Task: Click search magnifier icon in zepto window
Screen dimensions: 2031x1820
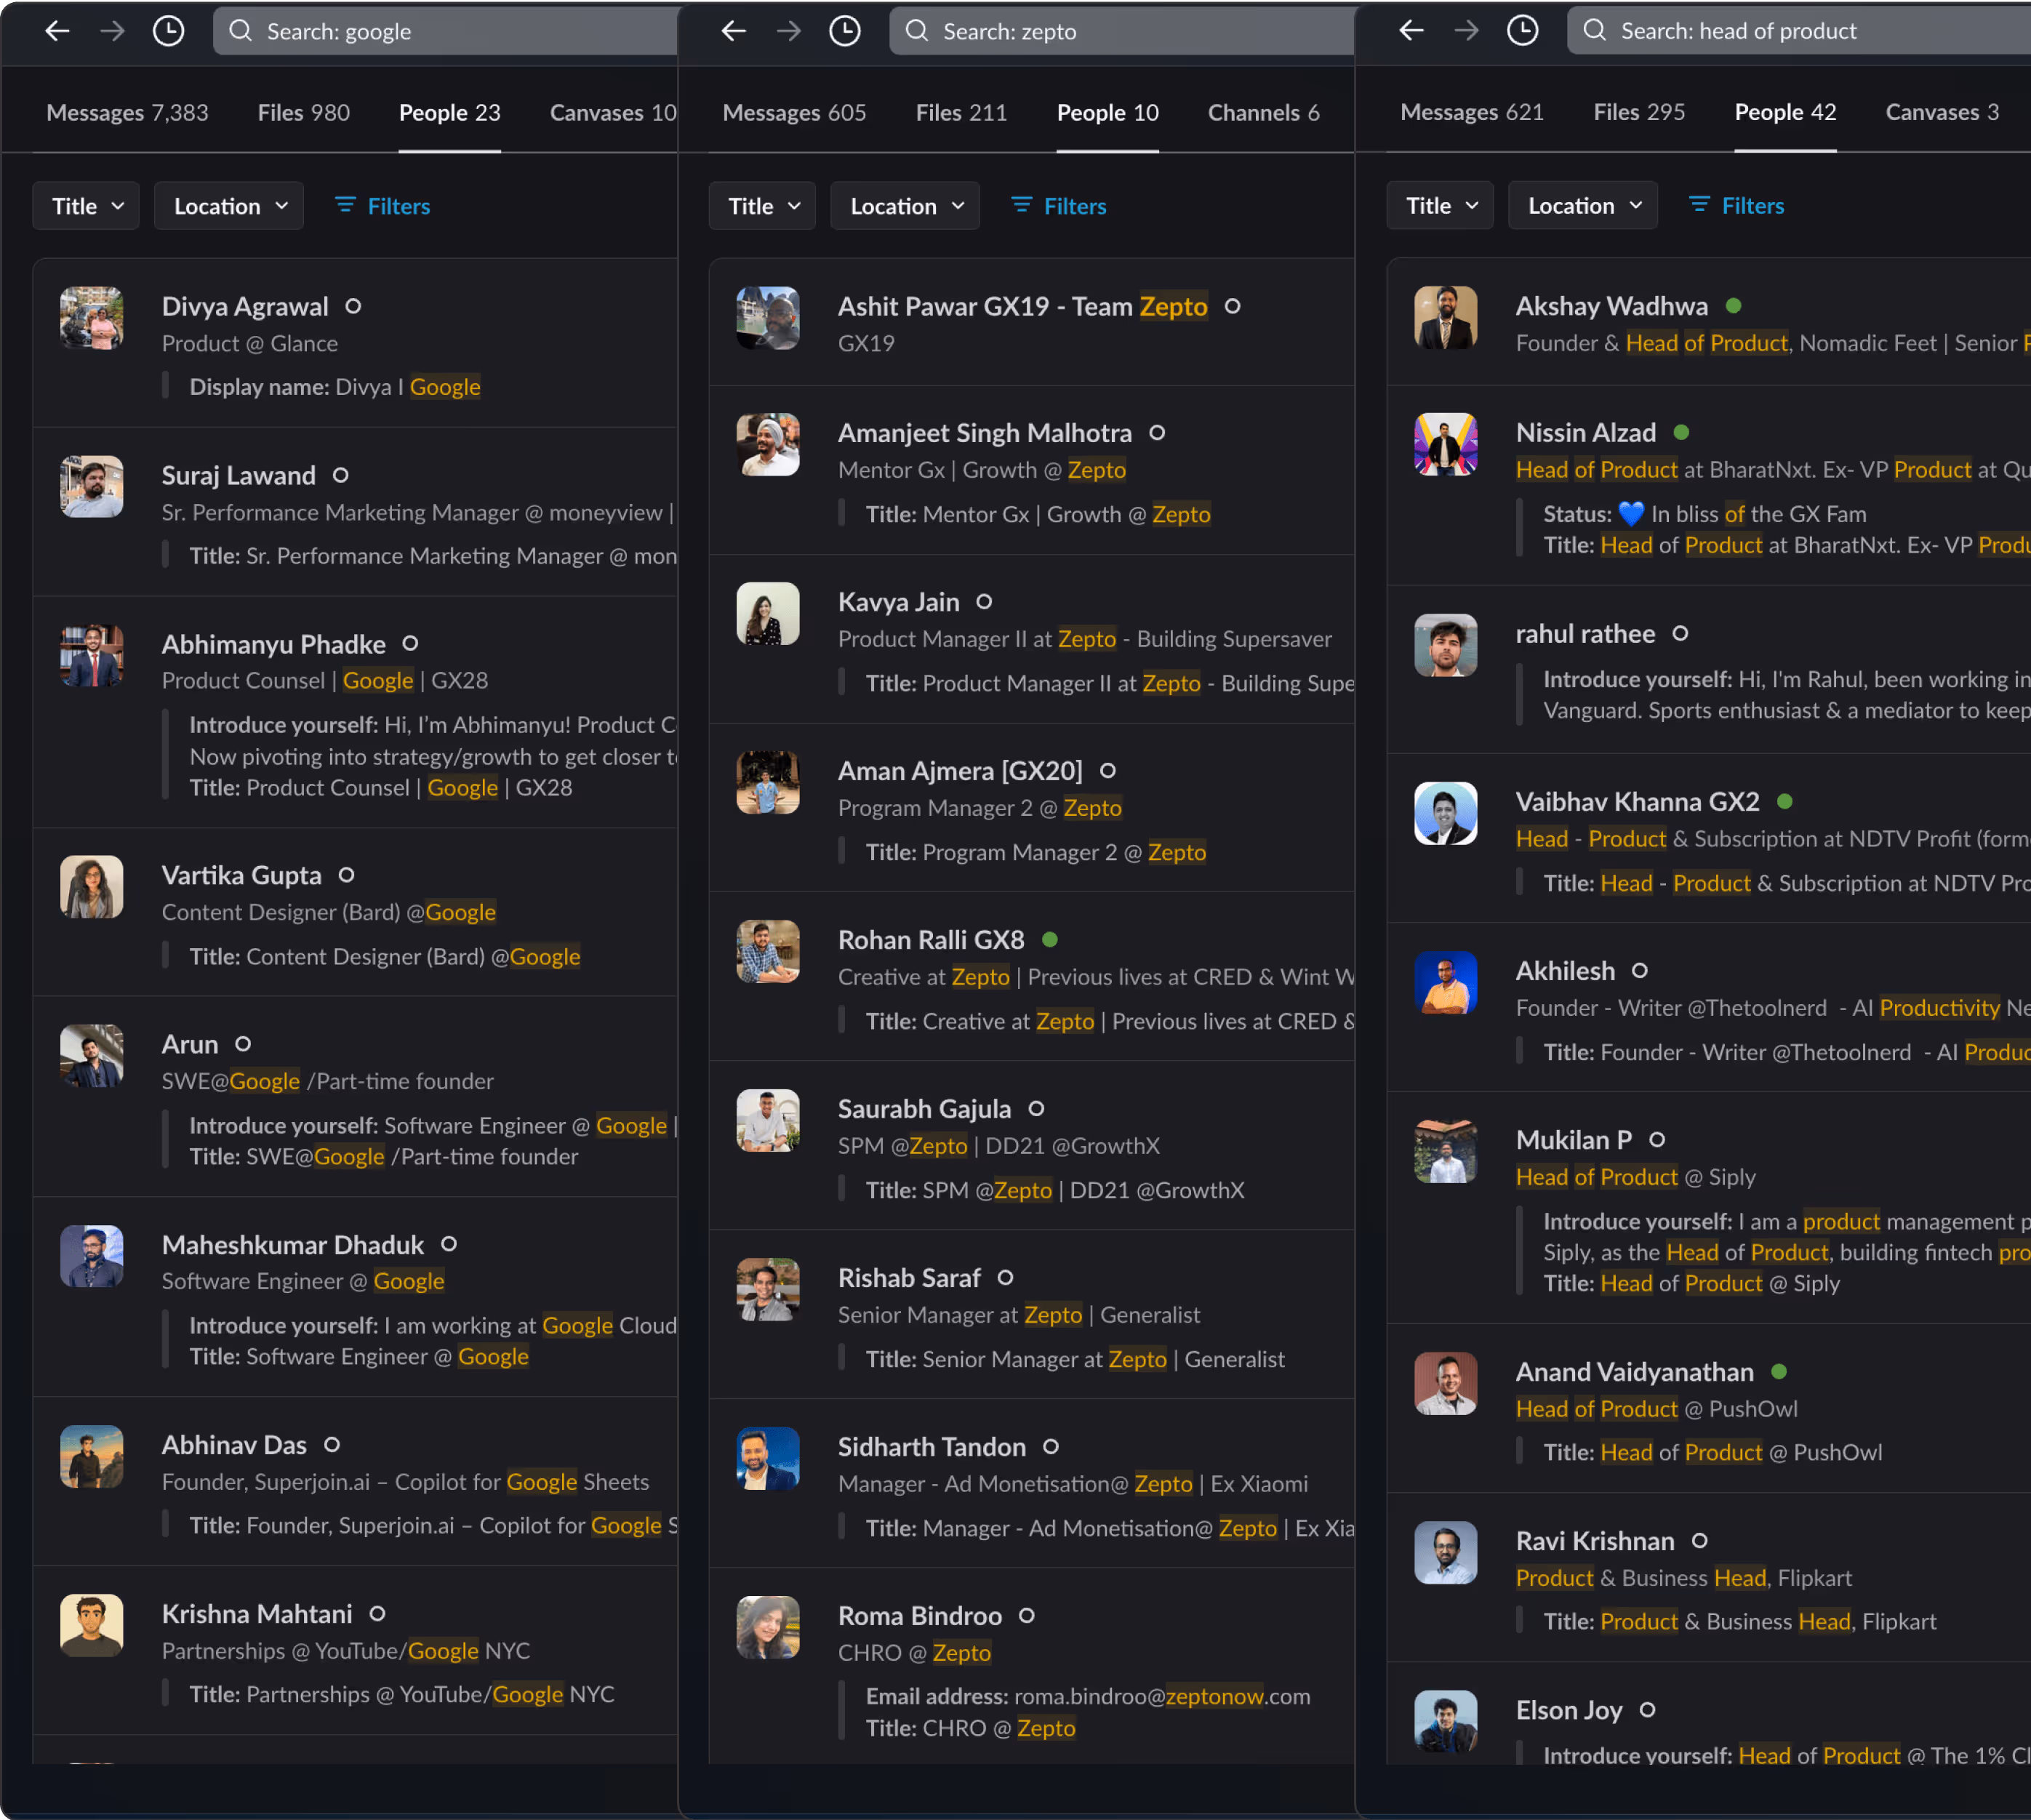Action: pos(917,31)
